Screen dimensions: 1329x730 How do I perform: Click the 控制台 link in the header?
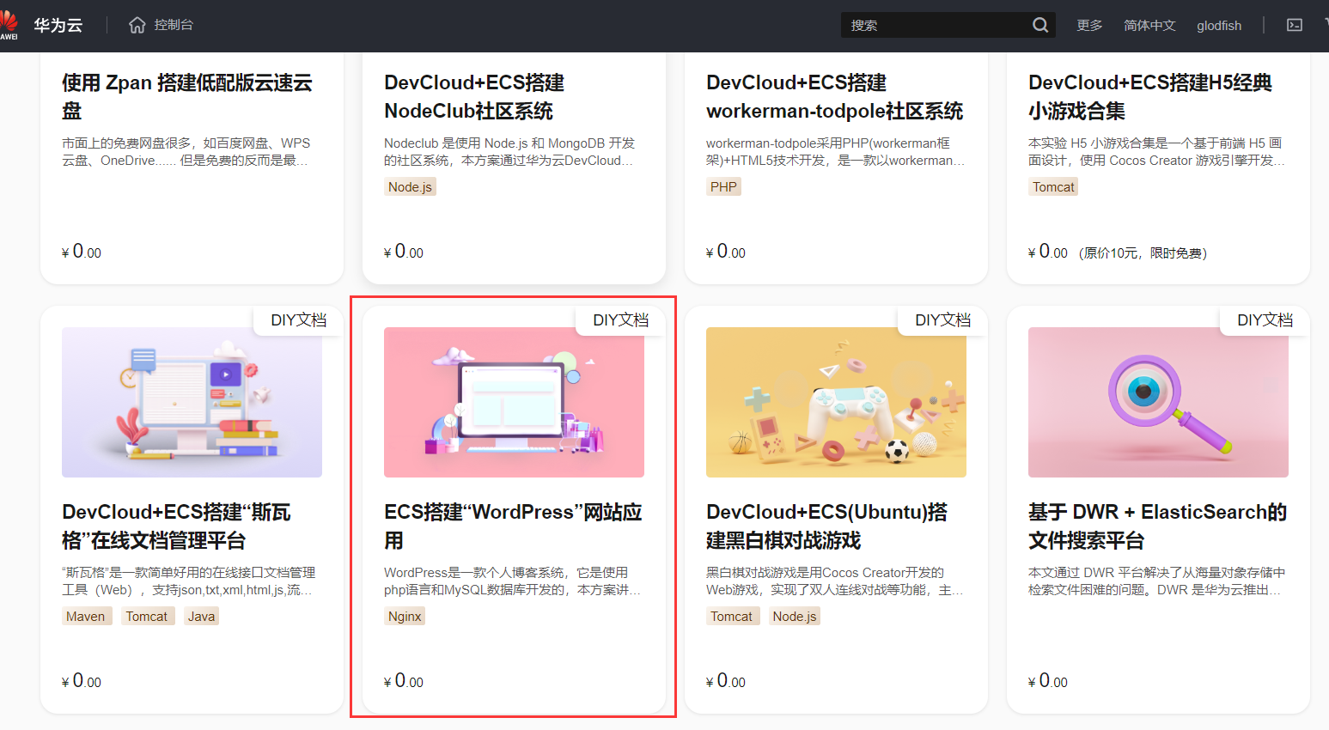tap(172, 25)
